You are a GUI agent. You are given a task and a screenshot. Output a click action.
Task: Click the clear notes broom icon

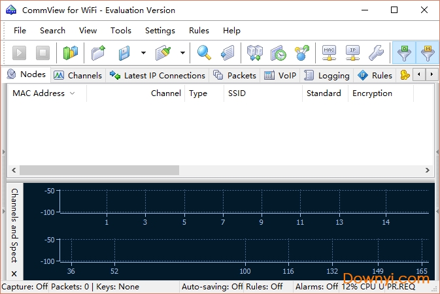(163, 53)
